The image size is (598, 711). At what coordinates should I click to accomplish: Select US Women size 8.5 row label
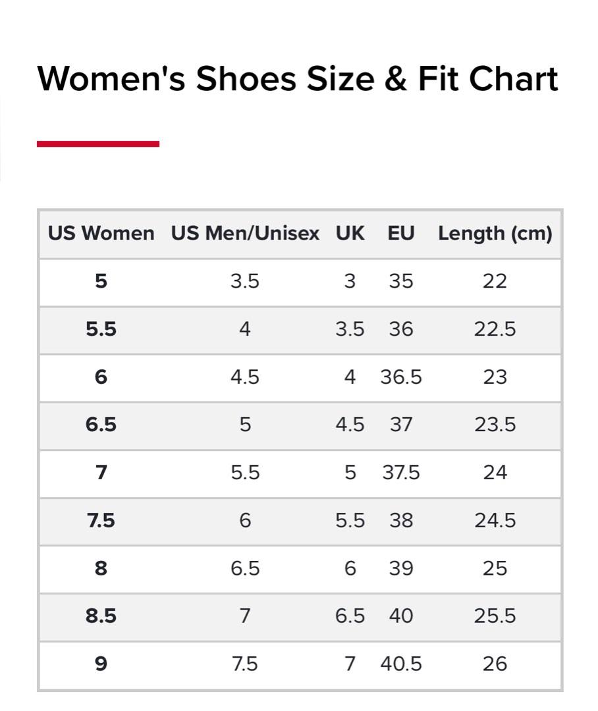(101, 616)
